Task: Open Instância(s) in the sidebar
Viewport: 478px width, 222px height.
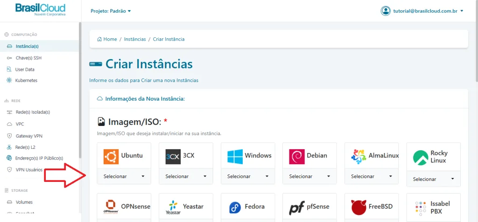Action: coord(39,46)
